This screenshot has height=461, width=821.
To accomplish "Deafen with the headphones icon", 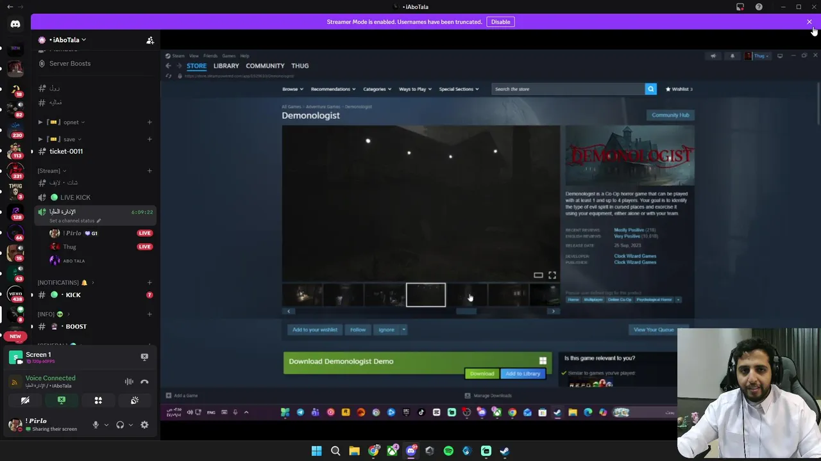I will 120,425.
